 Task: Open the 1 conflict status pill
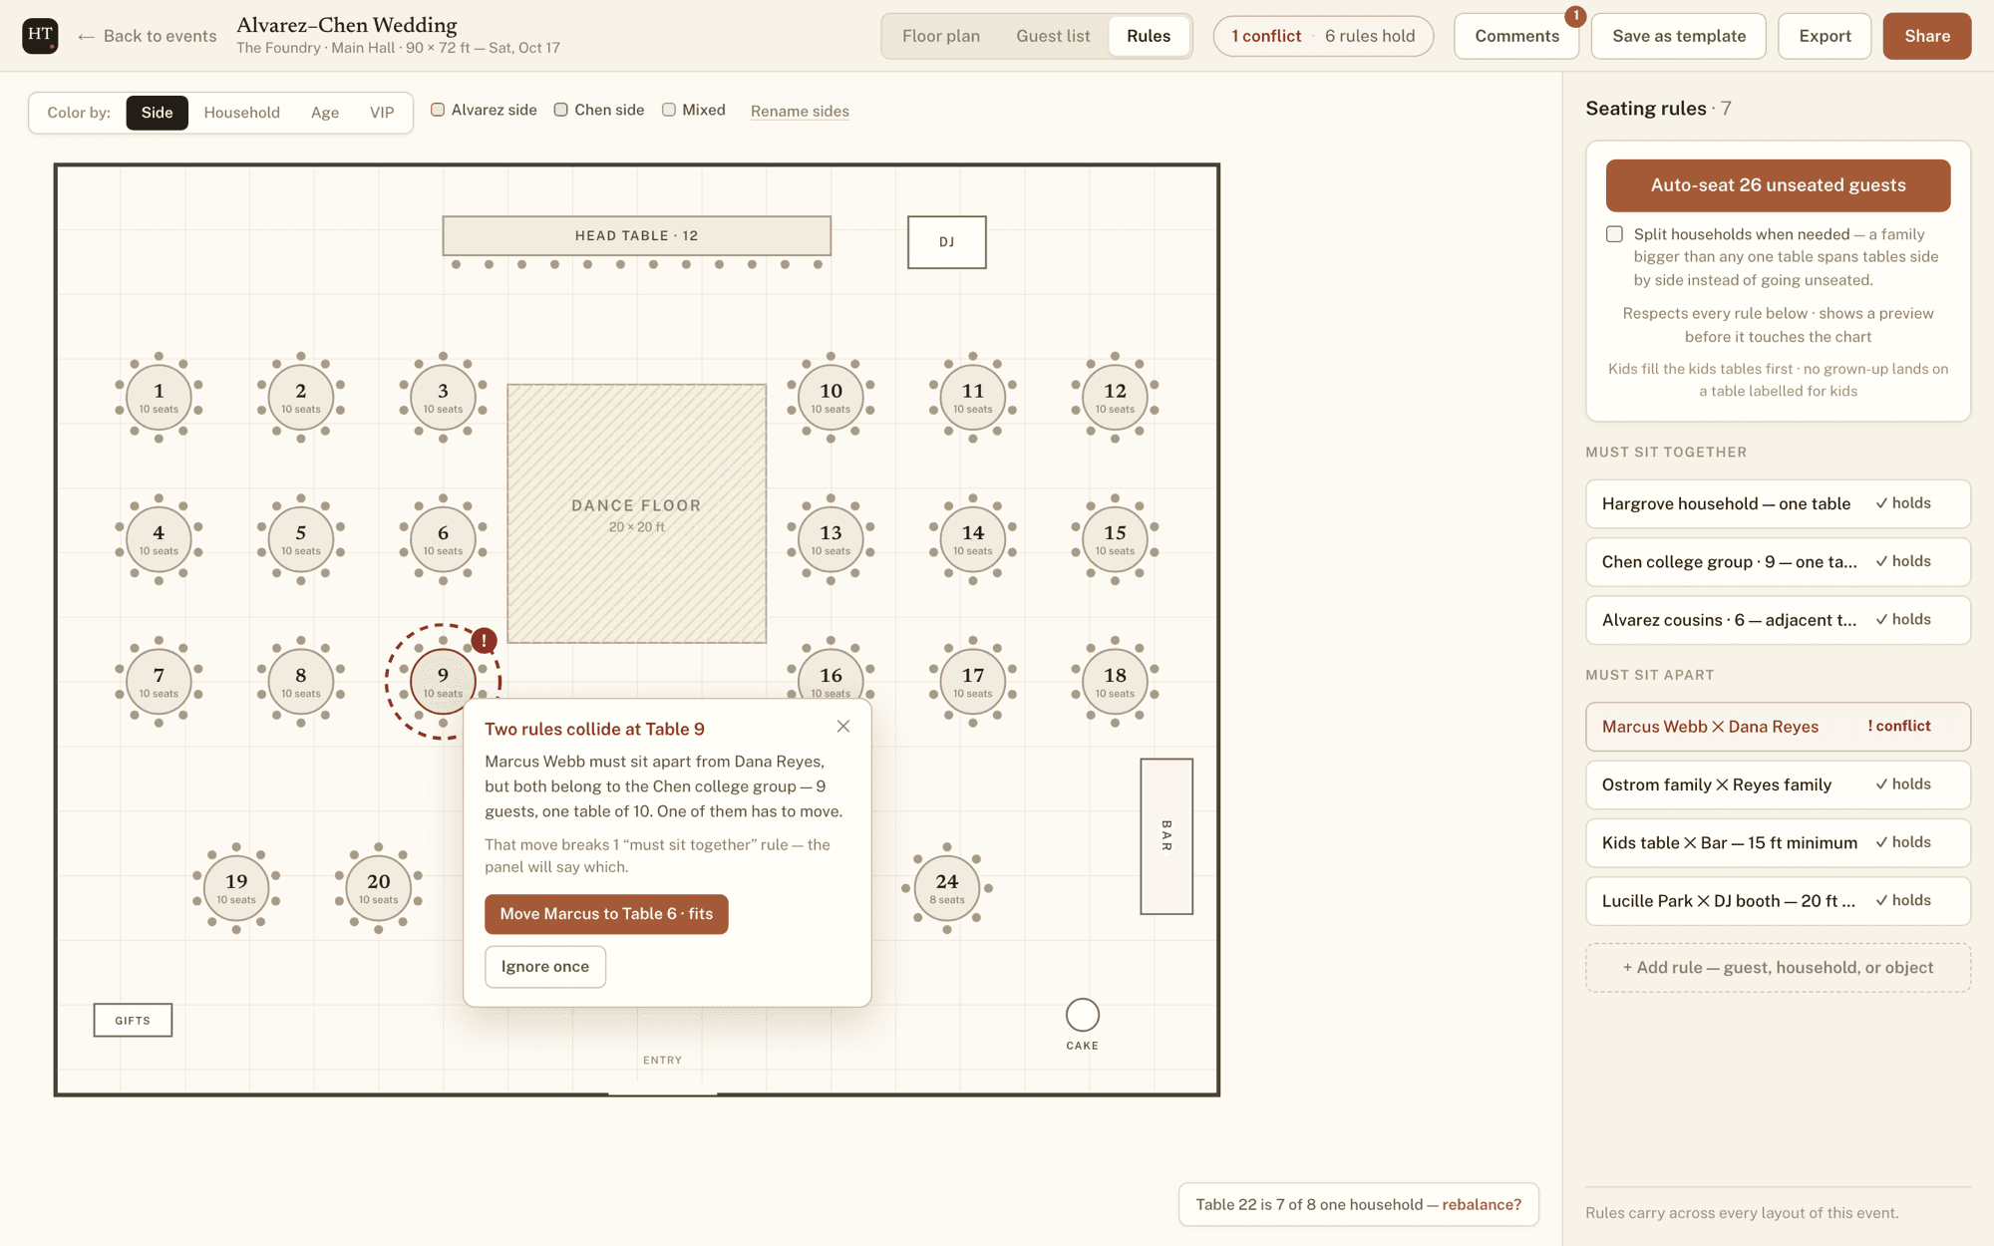tap(1323, 36)
